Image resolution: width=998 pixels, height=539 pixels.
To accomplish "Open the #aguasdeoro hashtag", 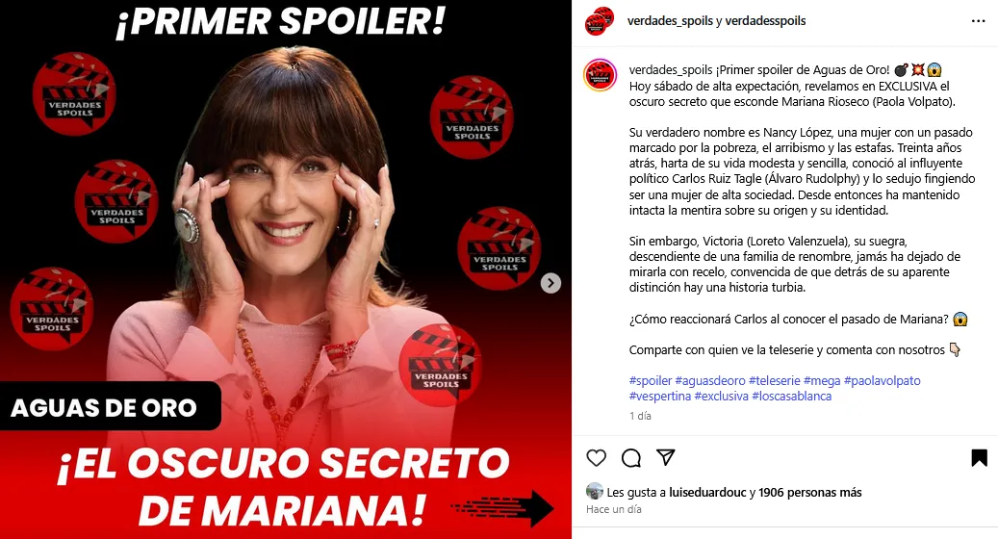I will 709,380.
